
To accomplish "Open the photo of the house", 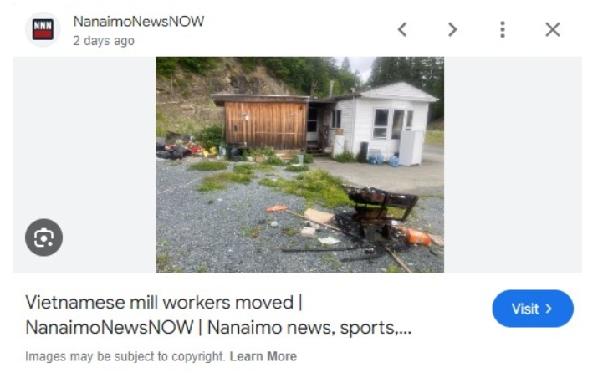I will coord(299,165).
